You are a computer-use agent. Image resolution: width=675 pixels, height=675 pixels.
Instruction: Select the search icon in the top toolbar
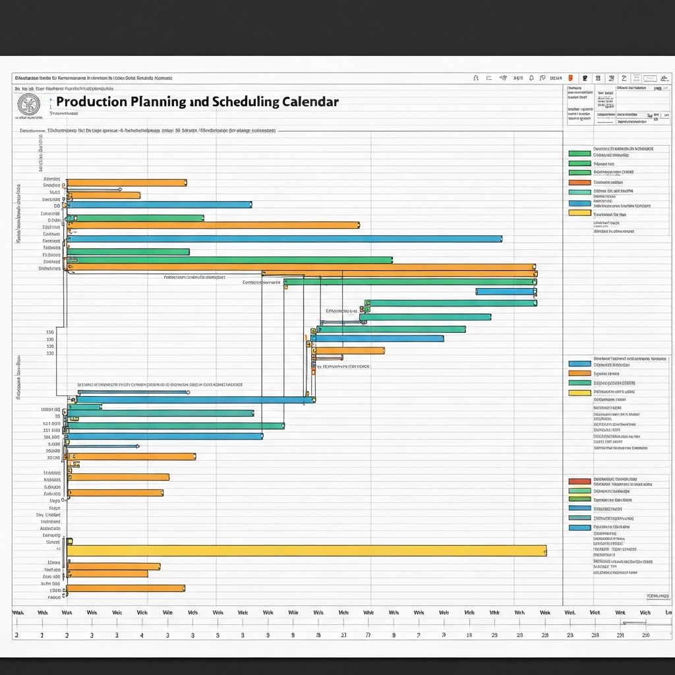tap(476, 78)
